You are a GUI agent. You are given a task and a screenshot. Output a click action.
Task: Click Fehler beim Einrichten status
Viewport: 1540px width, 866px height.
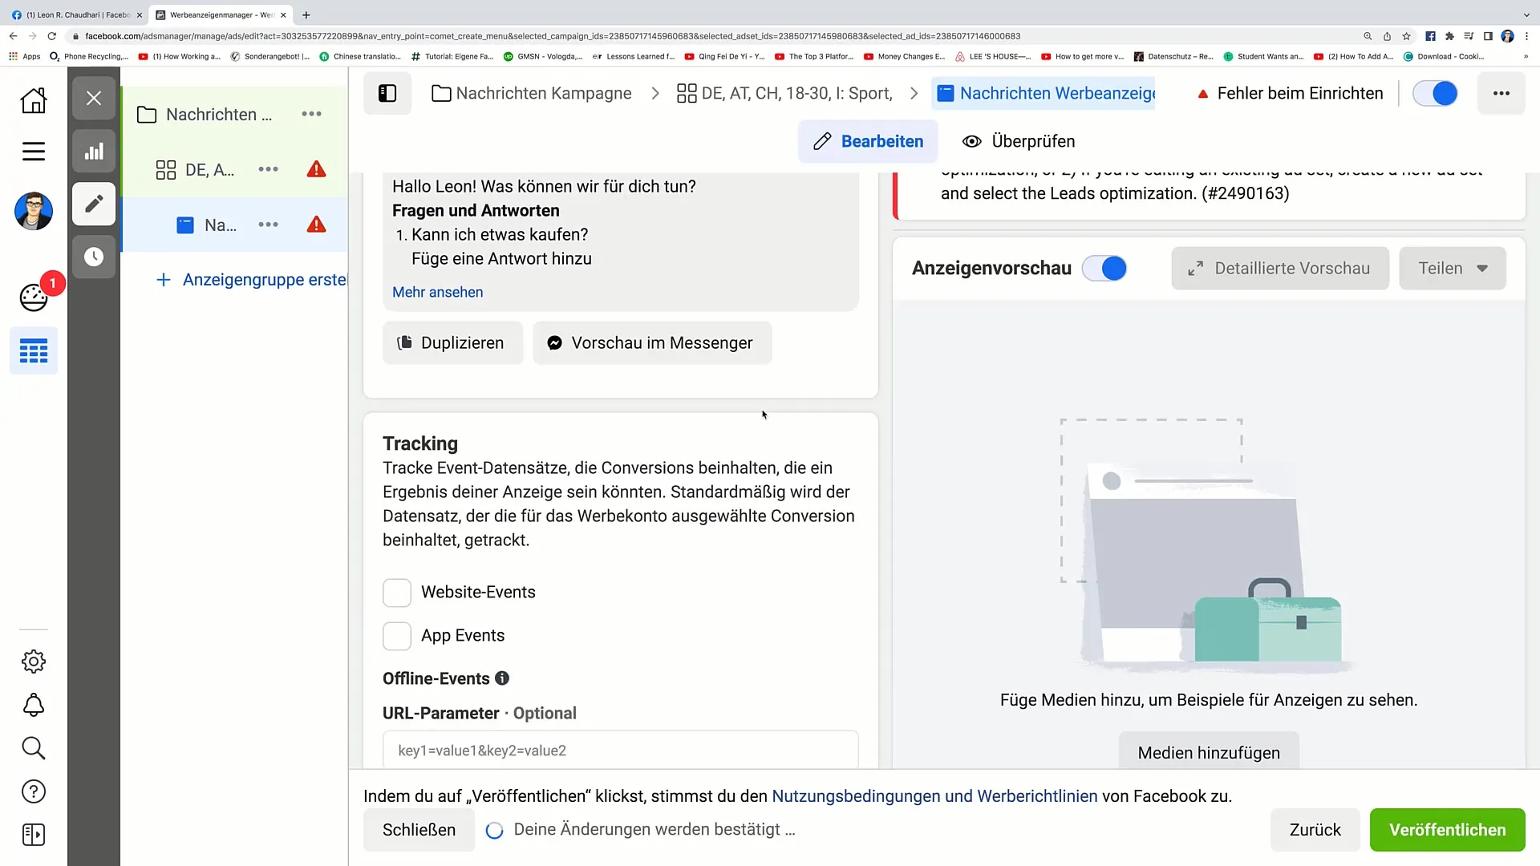pos(1291,93)
